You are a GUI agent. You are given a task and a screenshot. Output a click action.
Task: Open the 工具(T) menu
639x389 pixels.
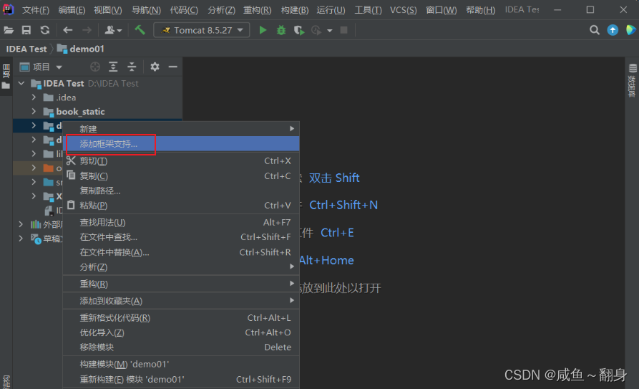[x=368, y=10]
